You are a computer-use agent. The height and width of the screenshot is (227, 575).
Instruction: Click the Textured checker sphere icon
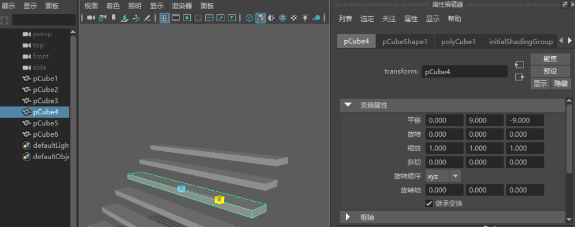294,18
